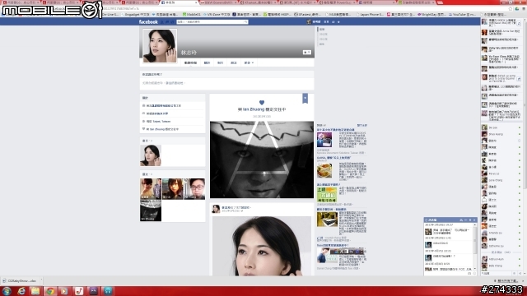The height and width of the screenshot is (296, 527).
Task: Open messages icon in Facebook top bar
Action: coord(167,22)
